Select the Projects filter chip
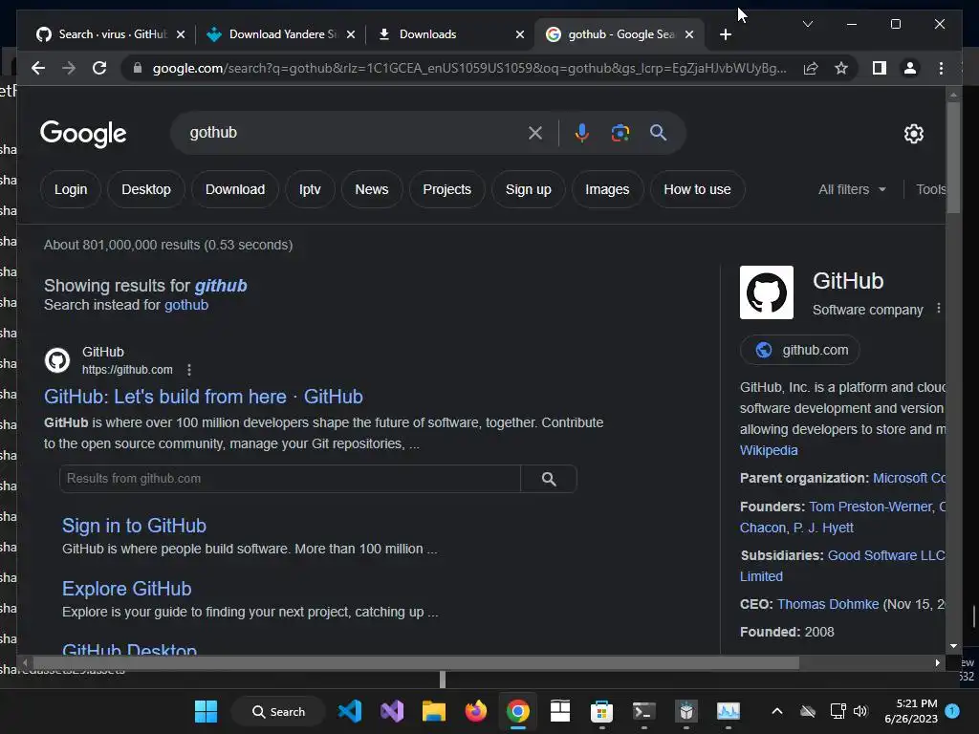 (x=447, y=189)
